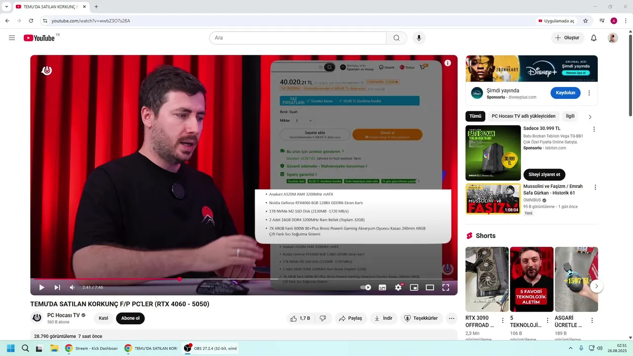Click the search magnifier button
The width and height of the screenshot is (633, 356).
[397, 38]
